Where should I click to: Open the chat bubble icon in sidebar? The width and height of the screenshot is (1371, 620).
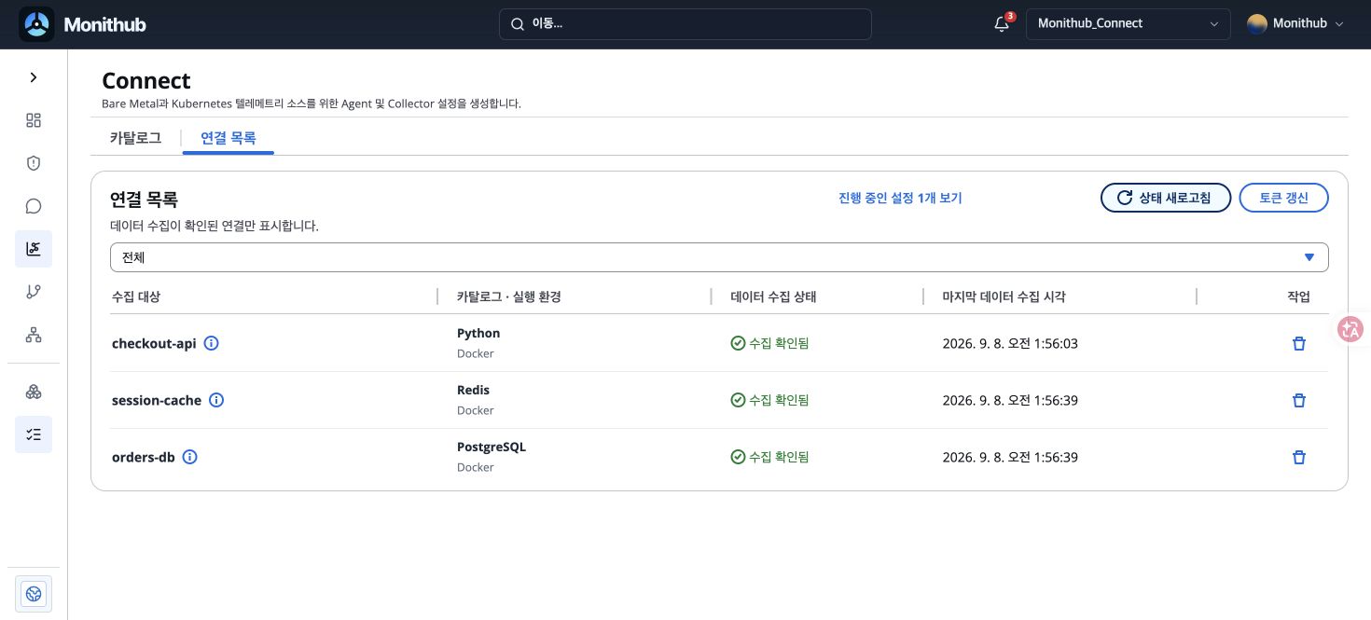click(34, 206)
